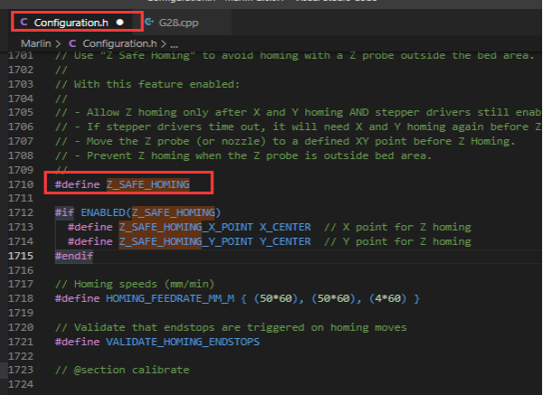Click line number 1710 in the gutter
The image size is (543, 395).
pos(21,184)
